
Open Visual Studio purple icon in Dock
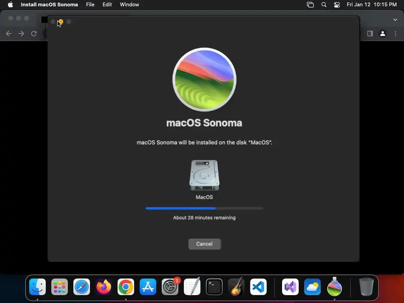290,287
